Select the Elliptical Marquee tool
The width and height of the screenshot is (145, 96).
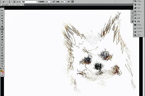click(x=2, y=13)
